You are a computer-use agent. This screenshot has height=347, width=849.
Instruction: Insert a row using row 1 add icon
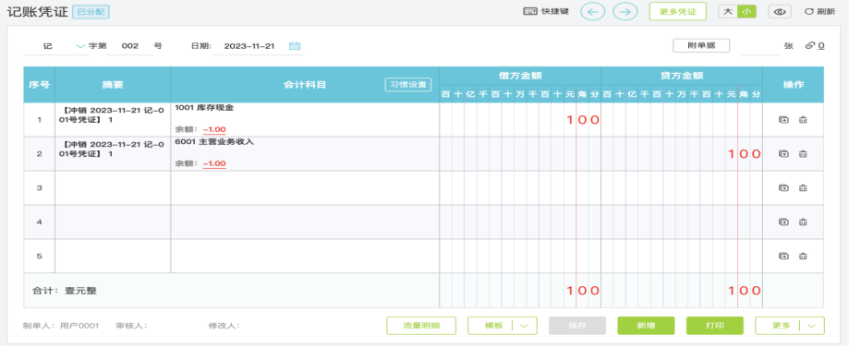[x=782, y=119]
